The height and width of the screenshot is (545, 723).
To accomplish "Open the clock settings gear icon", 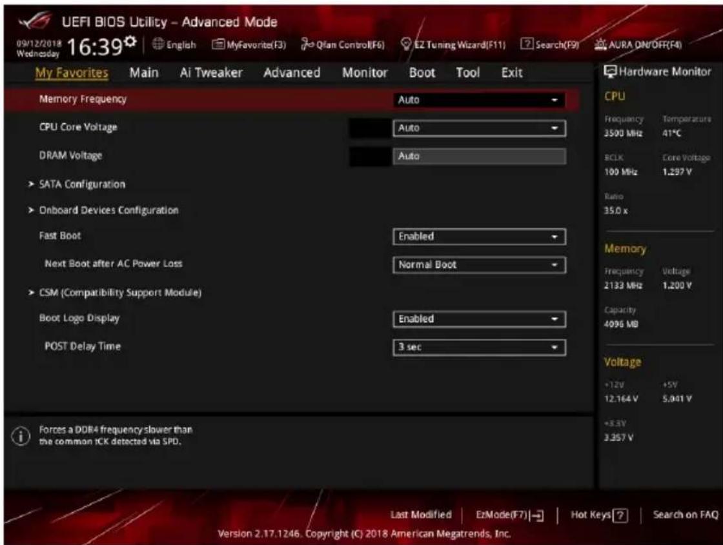I will (x=131, y=41).
